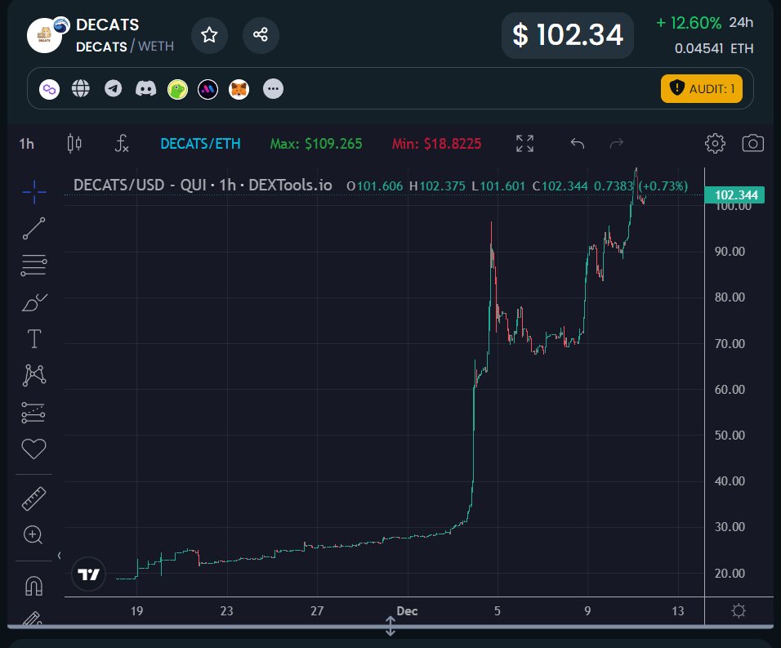Image resolution: width=781 pixels, height=648 pixels.
Task: Click the purple M logo icon
Action: [x=208, y=90]
